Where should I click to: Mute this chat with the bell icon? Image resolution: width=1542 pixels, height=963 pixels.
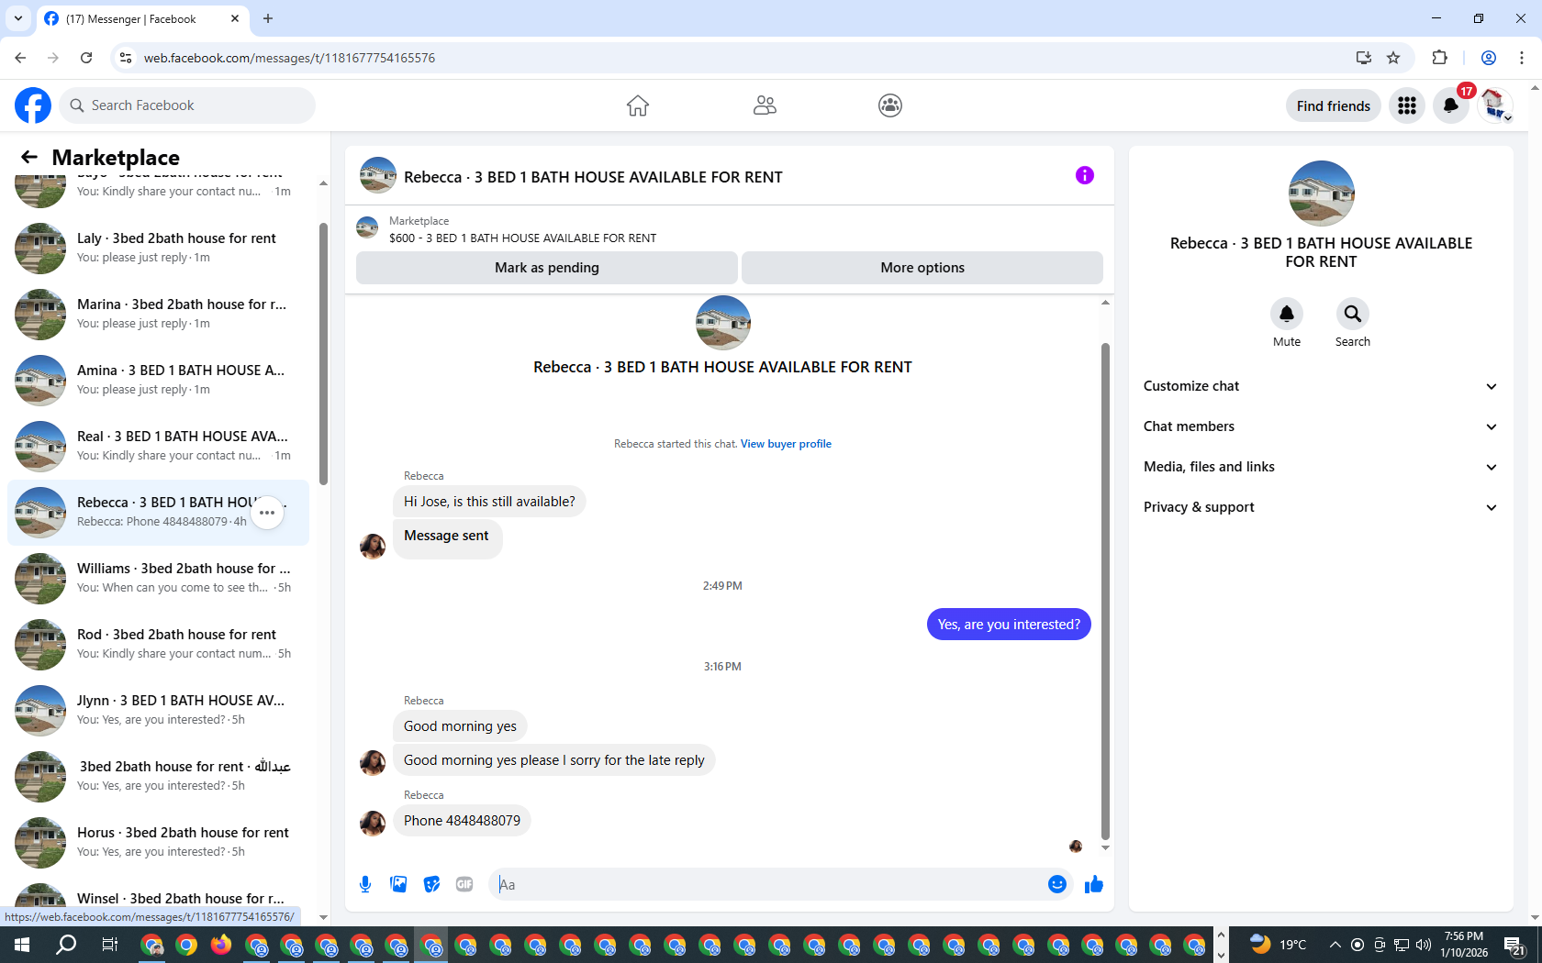[1287, 314]
